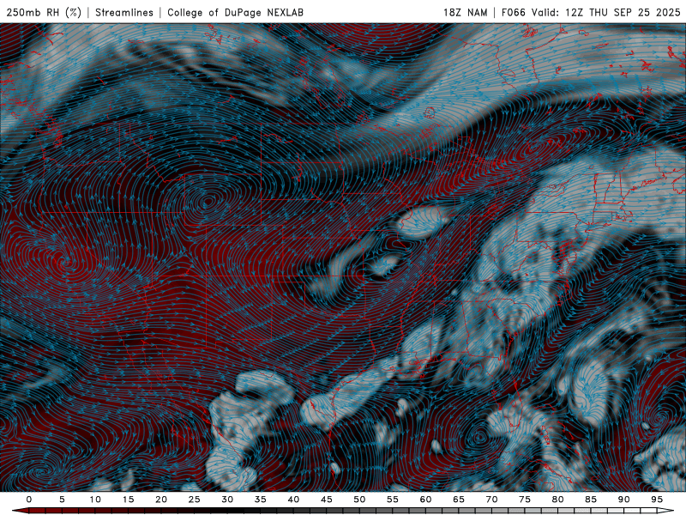Click the "18Z NAM" model run label
Screen dimensions: 686x515
click(465, 12)
